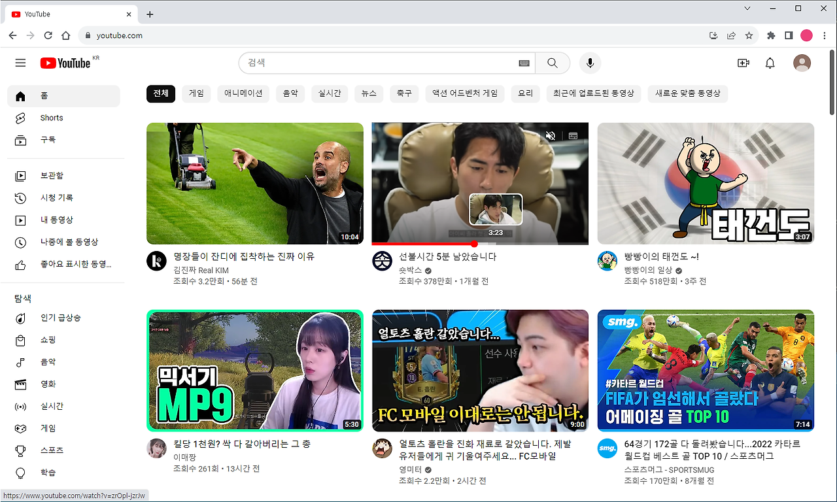837x502 pixels.
Task: Open 인기 급상승 trending in sidebar
Action: [63, 318]
